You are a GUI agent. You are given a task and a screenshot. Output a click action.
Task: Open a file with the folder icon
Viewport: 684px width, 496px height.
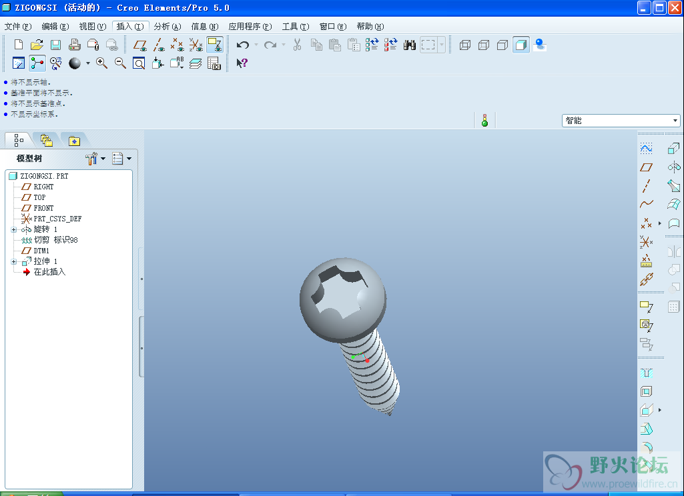[x=37, y=45]
